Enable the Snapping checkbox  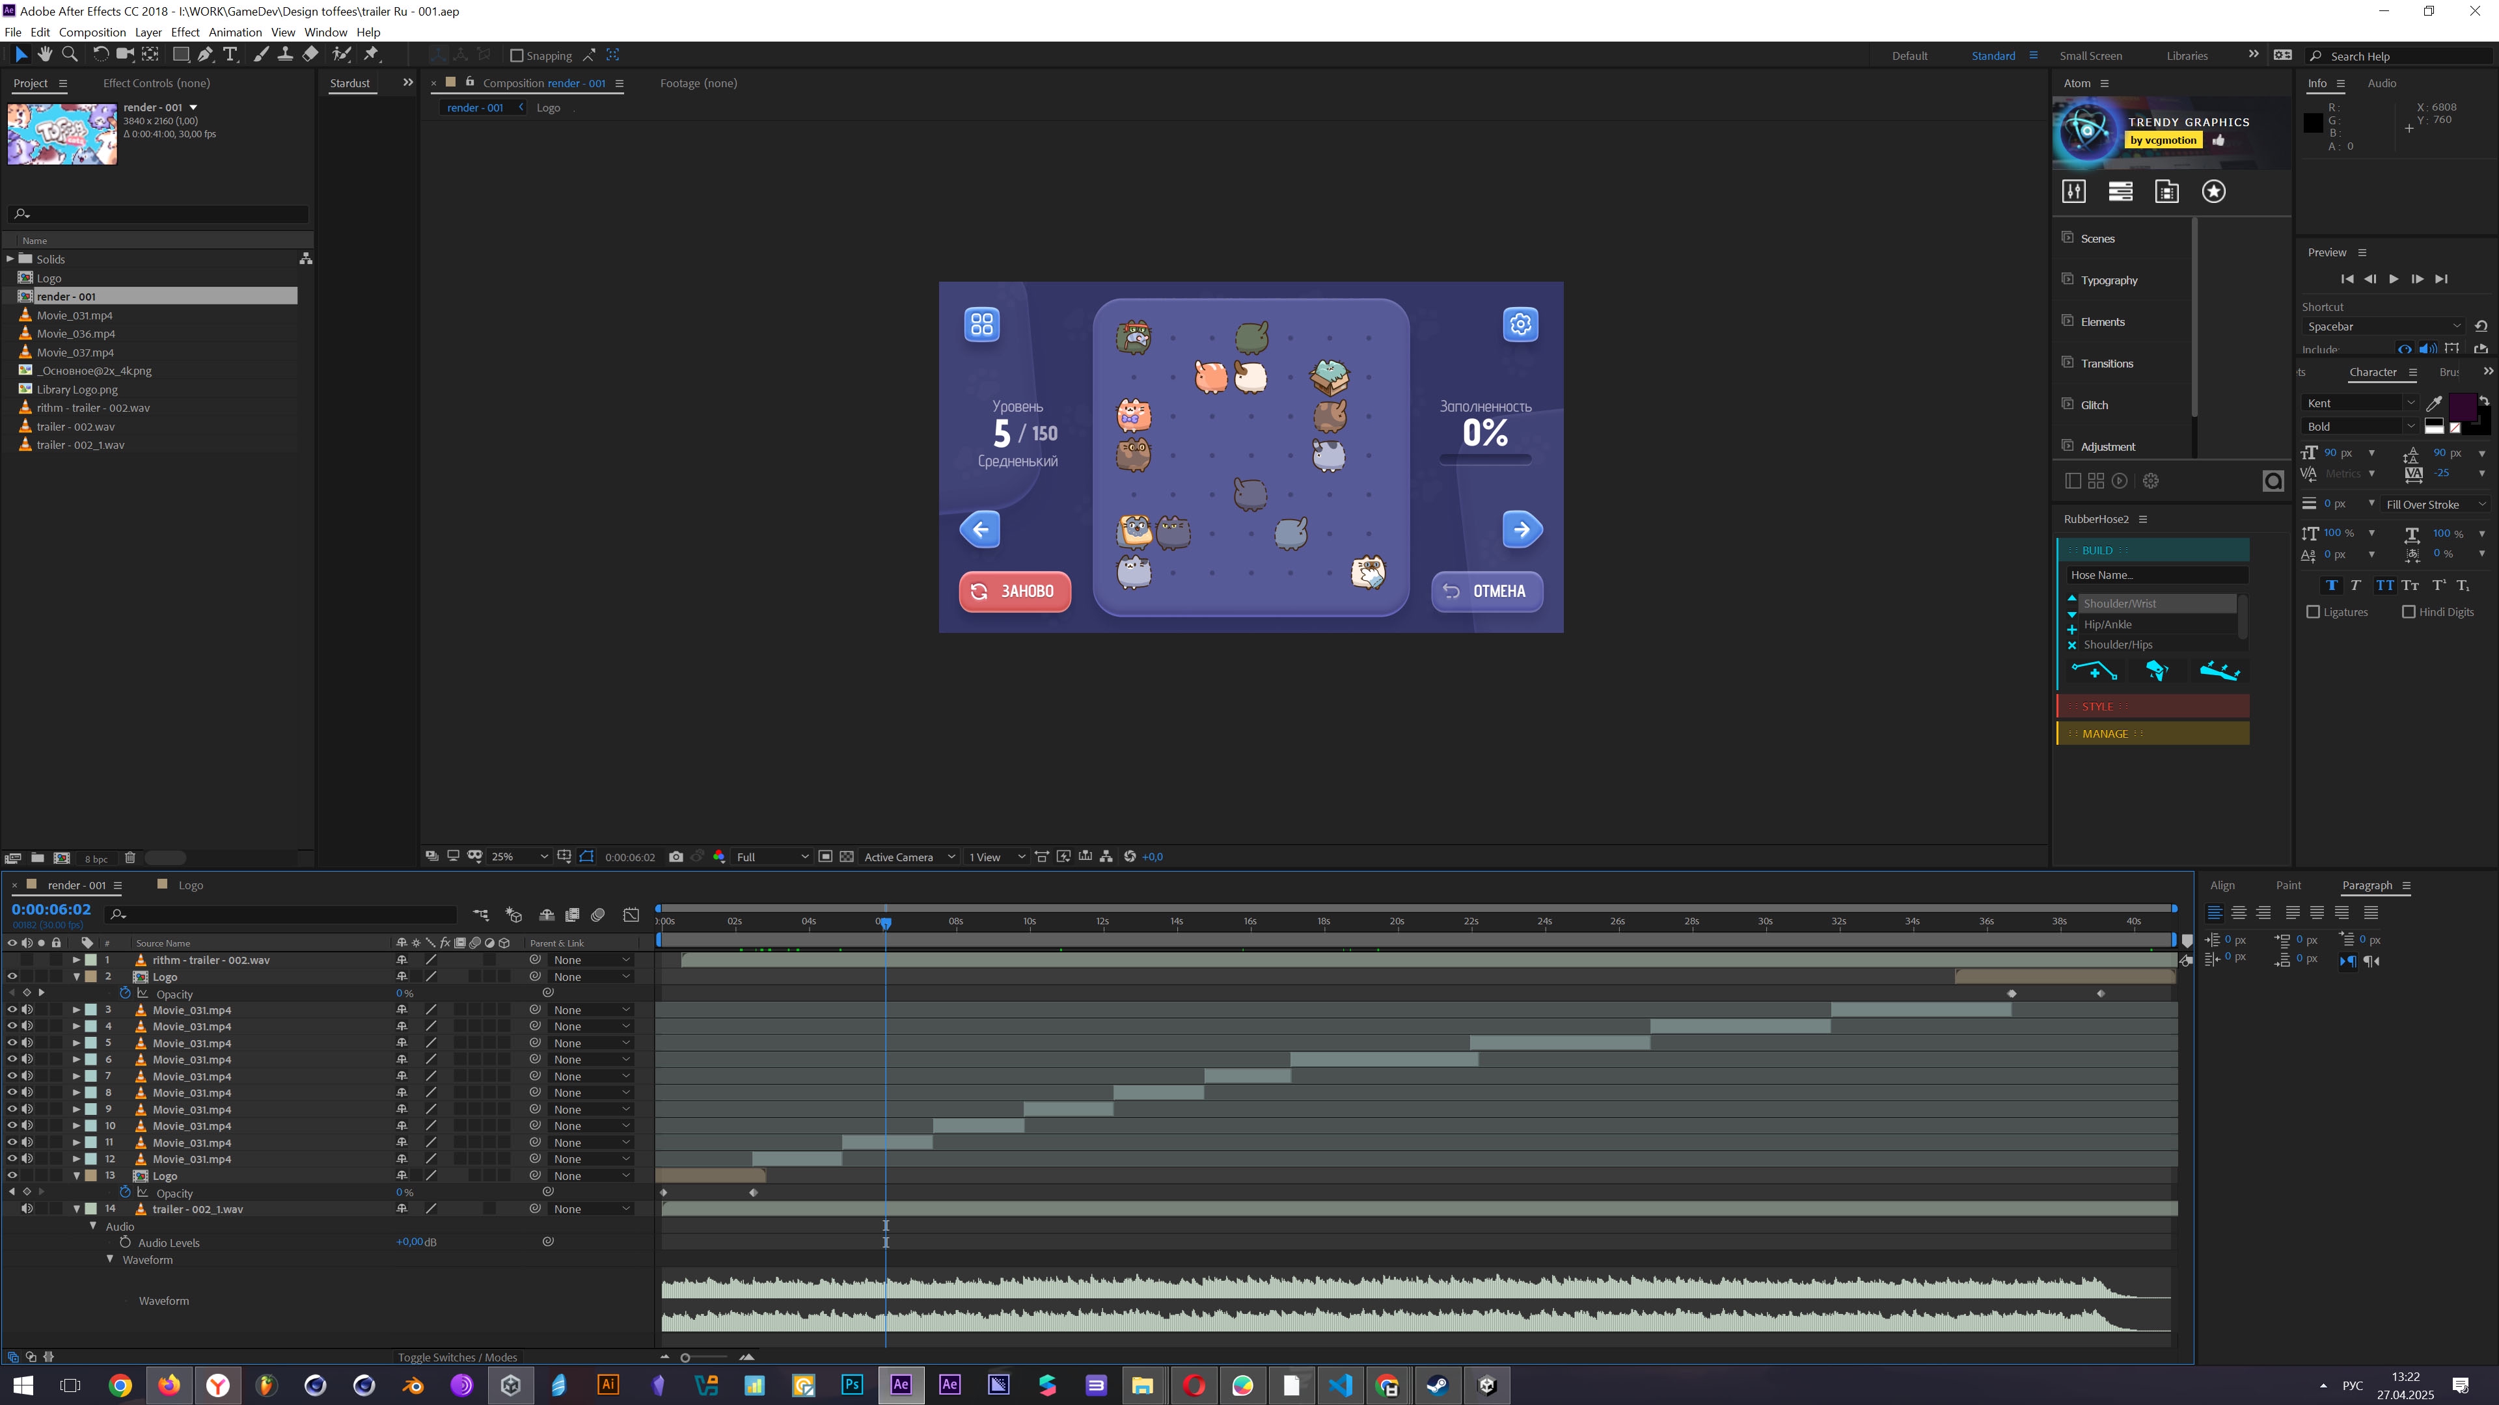(x=517, y=56)
